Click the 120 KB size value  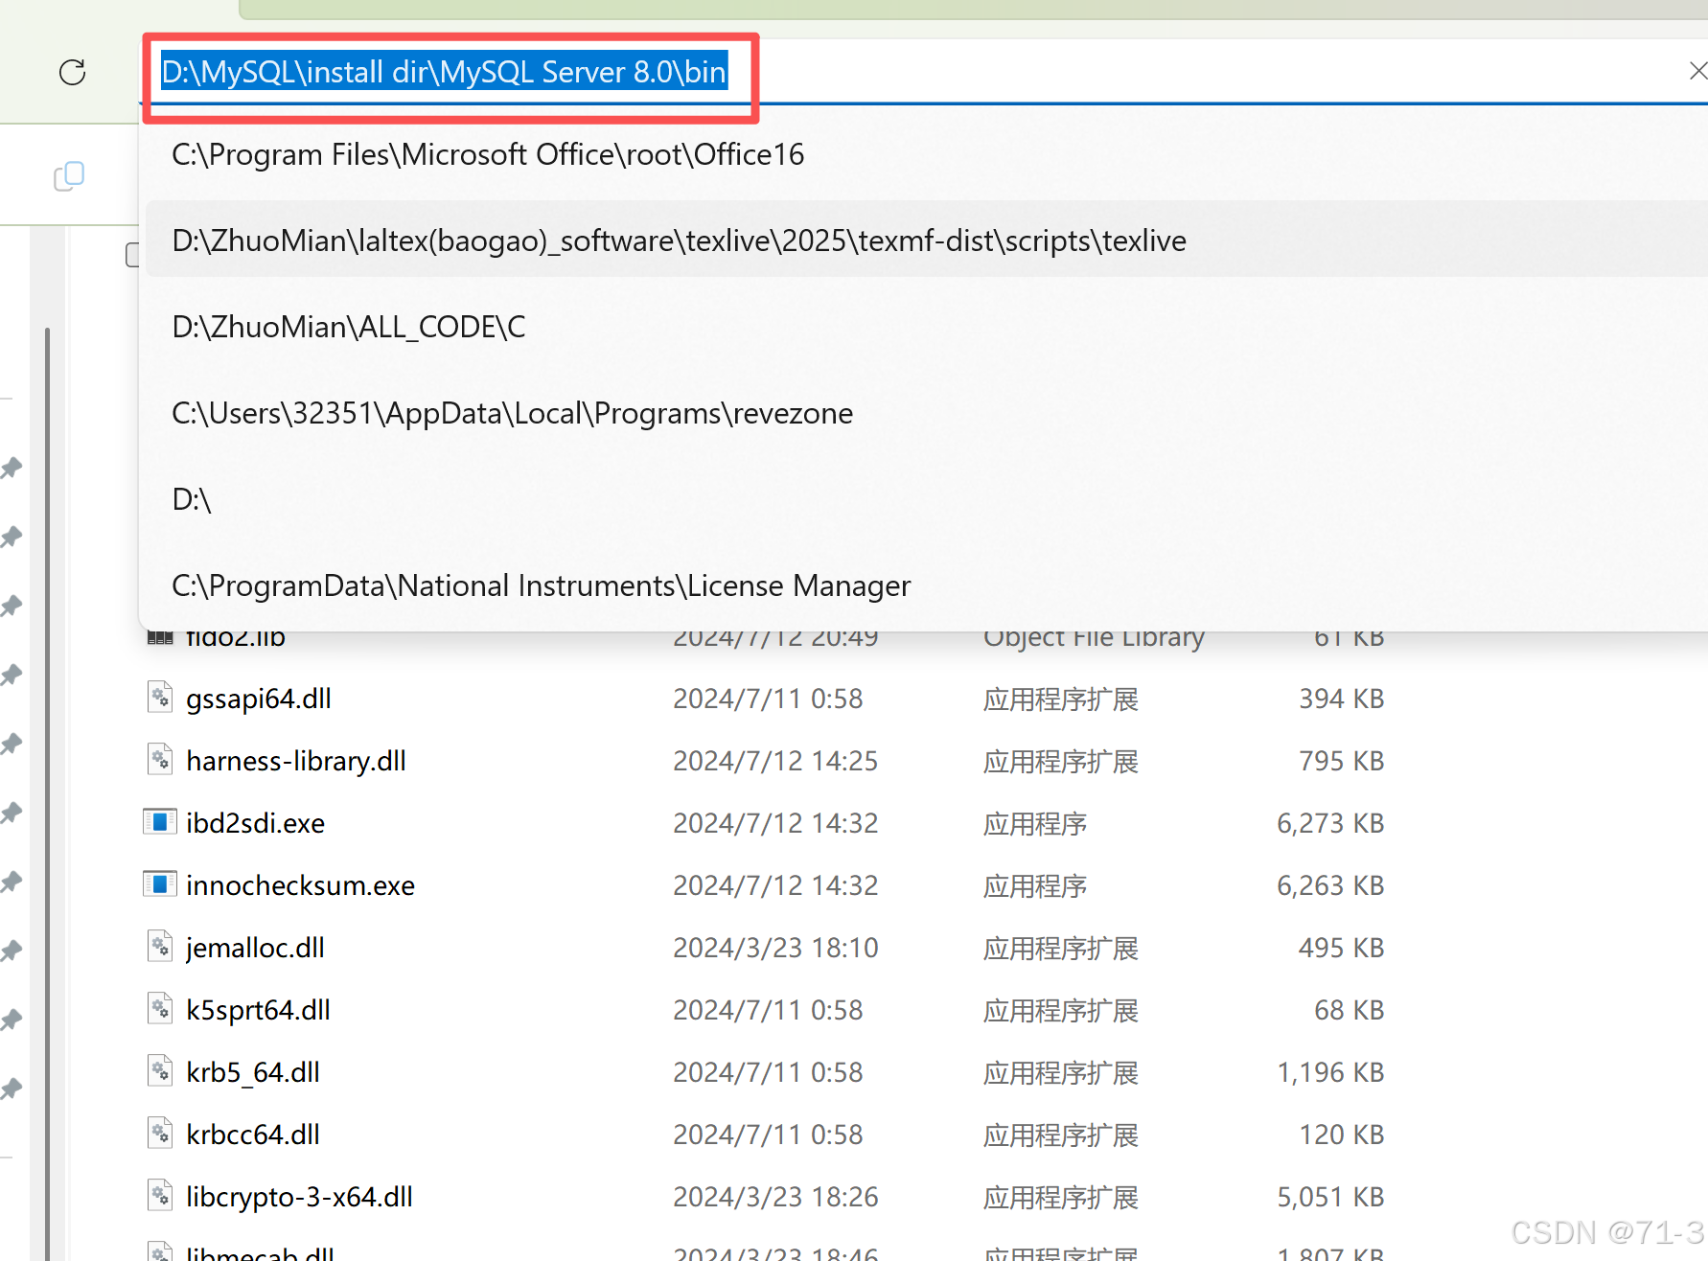[x=1341, y=1135]
